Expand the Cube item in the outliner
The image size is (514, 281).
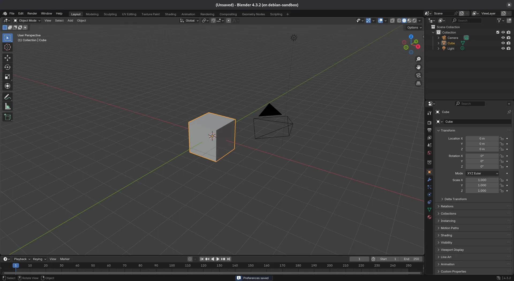pos(439,43)
